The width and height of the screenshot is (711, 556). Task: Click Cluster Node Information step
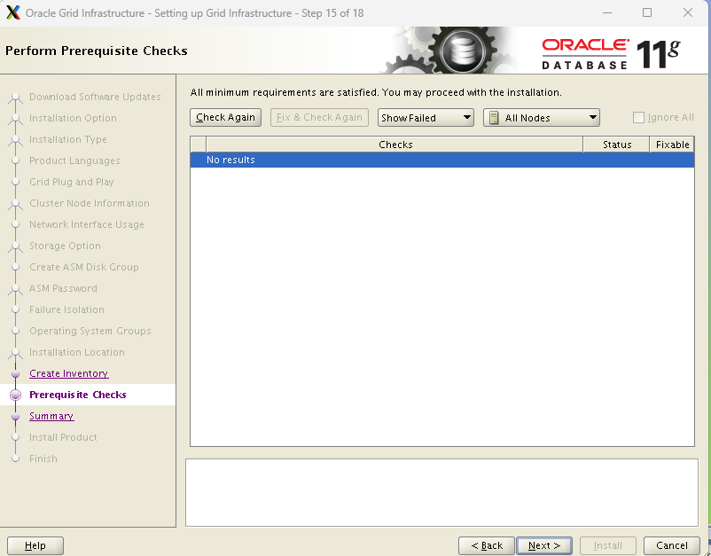[x=90, y=203]
